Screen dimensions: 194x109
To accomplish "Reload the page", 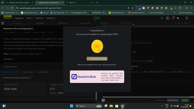I will [x=12, y=8].
